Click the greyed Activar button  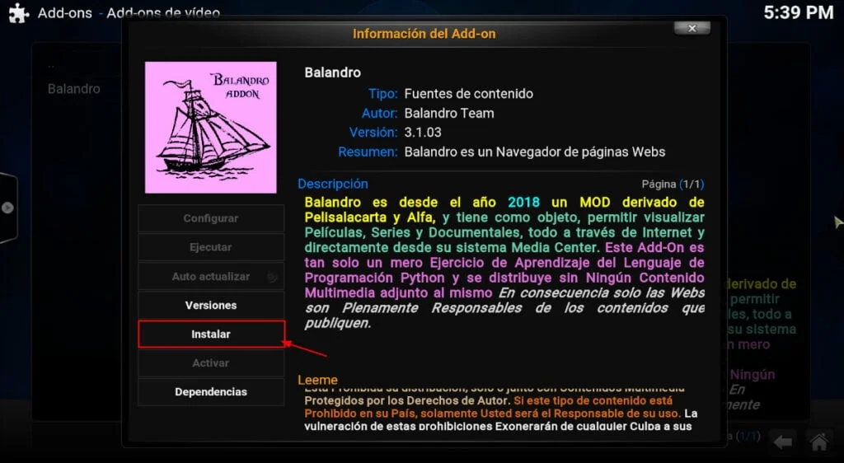(211, 363)
